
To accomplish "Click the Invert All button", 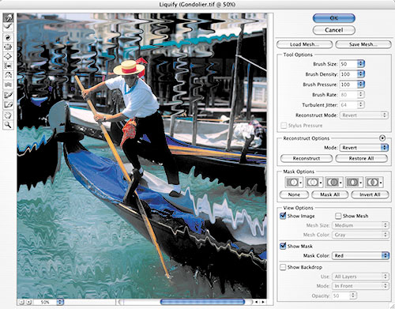I will click(x=370, y=194).
